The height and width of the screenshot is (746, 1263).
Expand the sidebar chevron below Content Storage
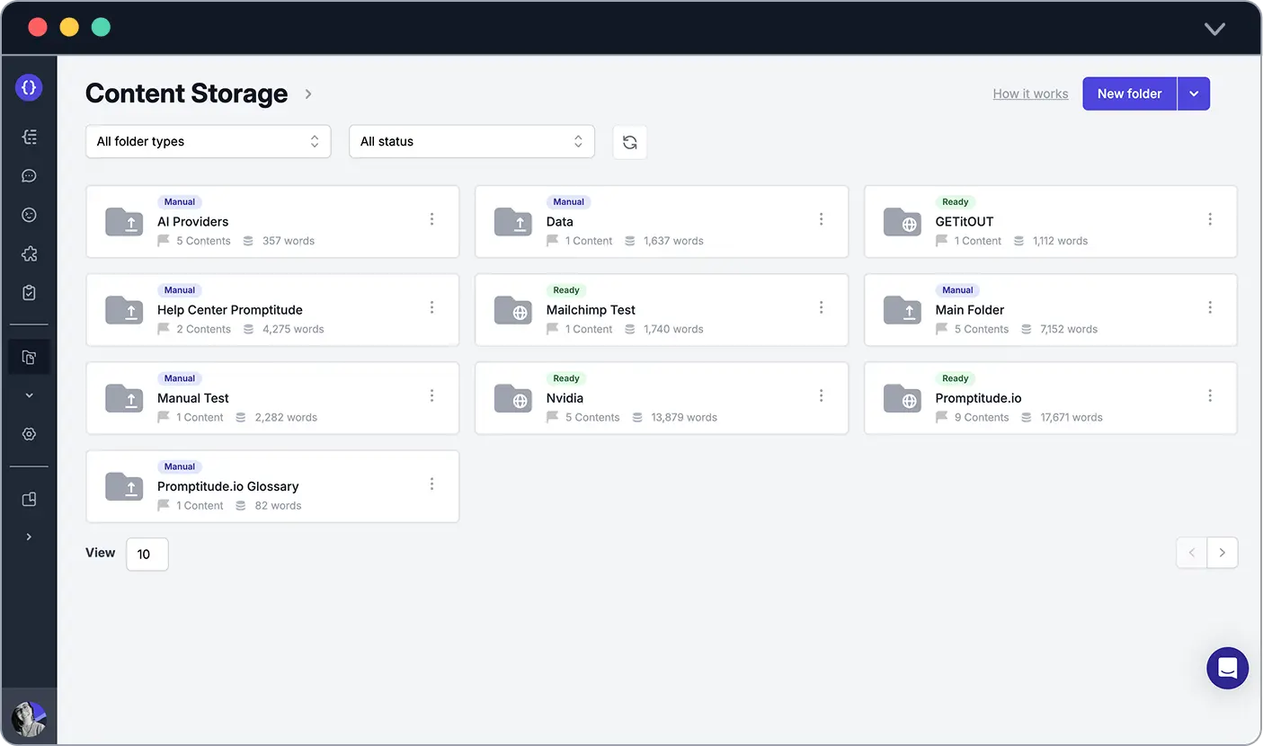tap(29, 395)
